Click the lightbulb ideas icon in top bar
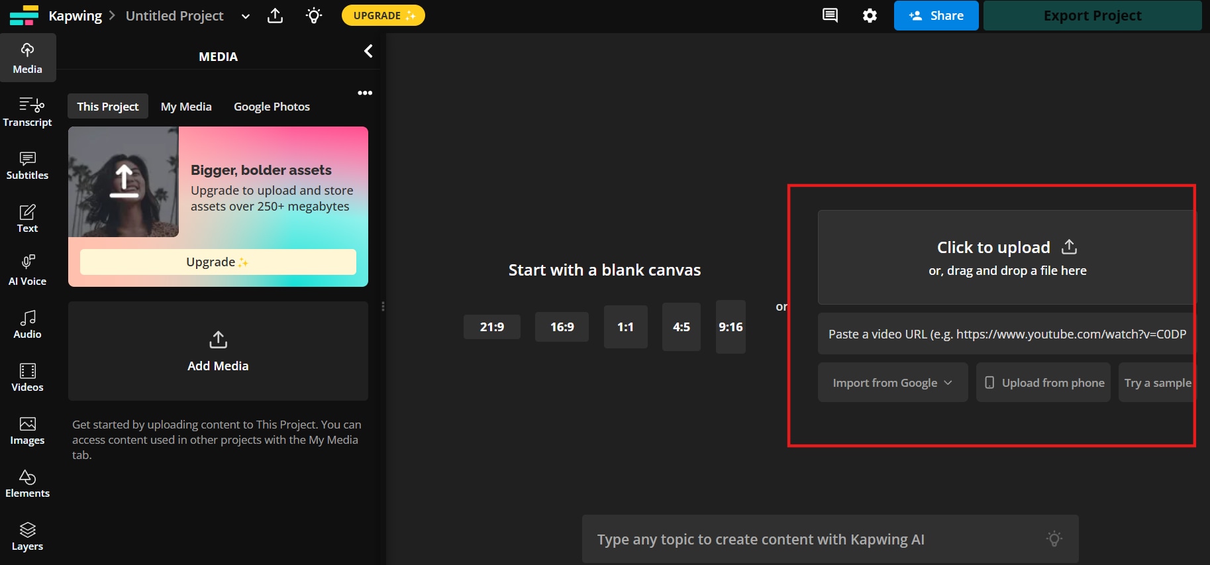The width and height of the screenshot is (1210, 565). 314,15
